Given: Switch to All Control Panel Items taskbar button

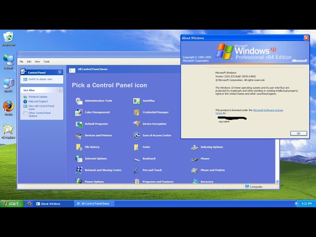Looking at the screenshot, I should coord(95,204).
